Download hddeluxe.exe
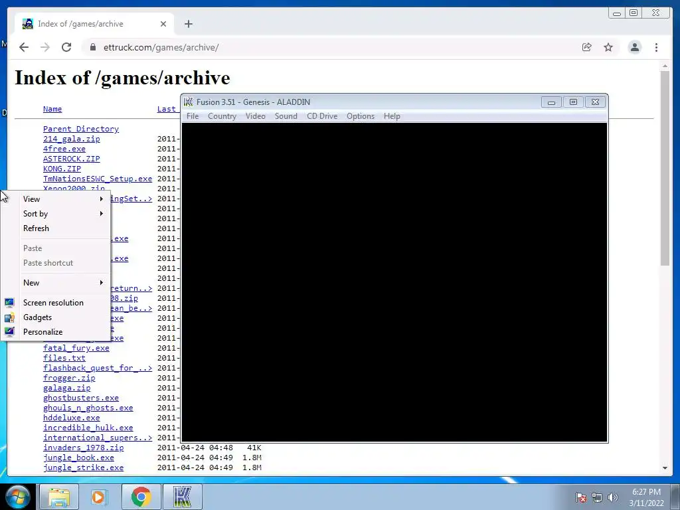Viewport: 680px width, 510px height. (x=72, y=418)
